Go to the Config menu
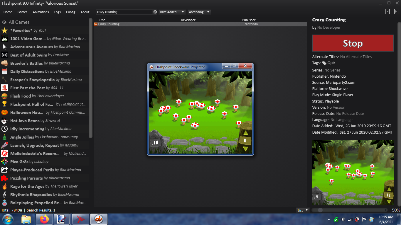Screen dimensions: 401x225 click(70, 12)
